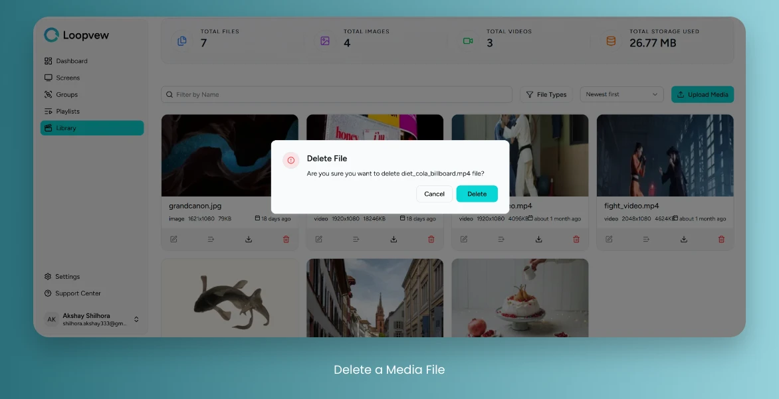This screenshot has height=399, width=779.
Task: Click the 26.77 MB storage value
Action: point(652,43)
